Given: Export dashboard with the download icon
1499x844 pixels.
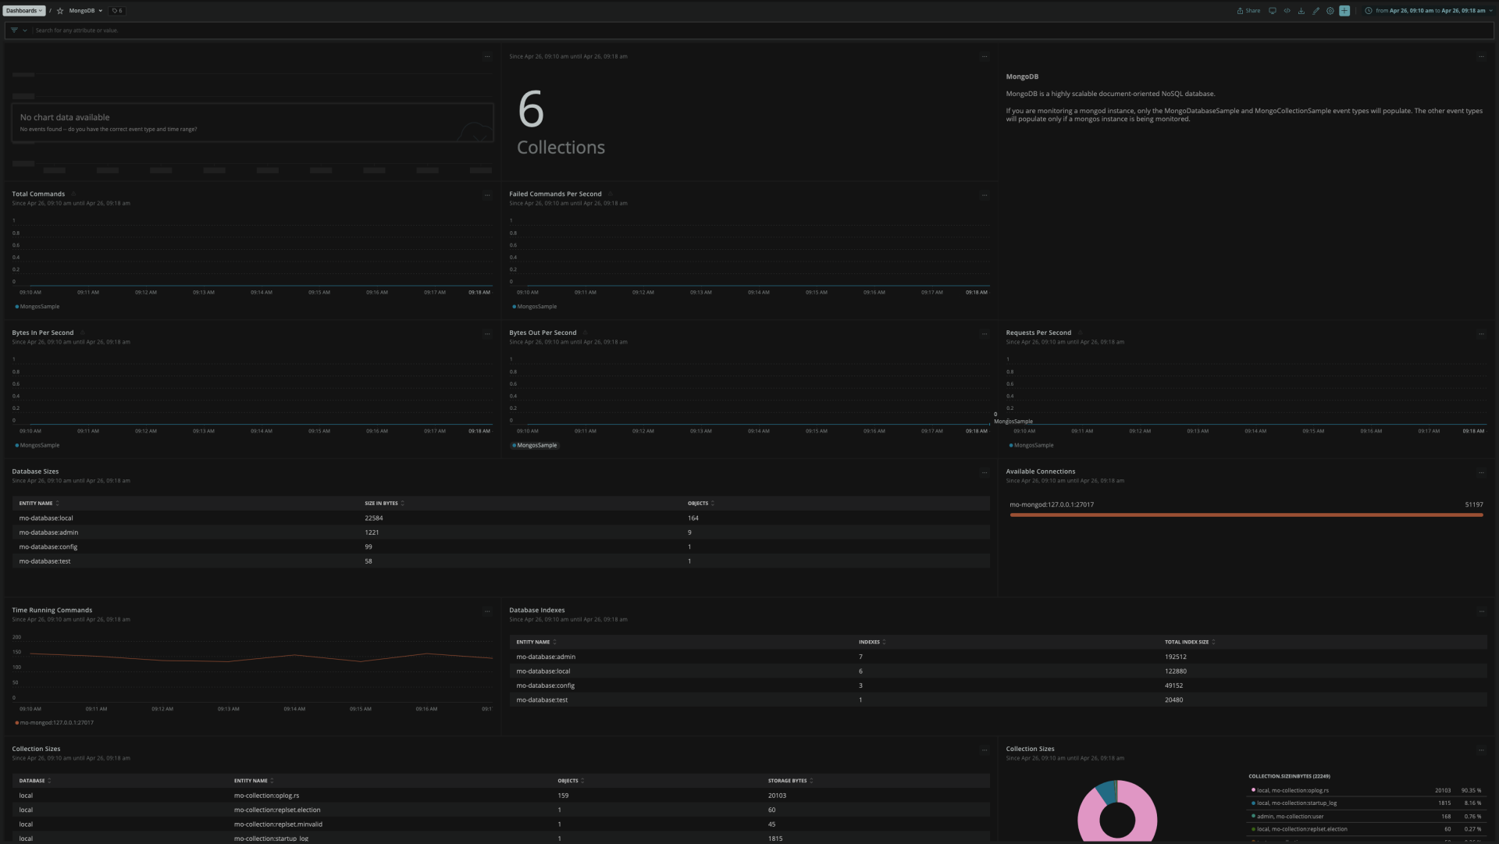Looking at the screenshot, I should (1301, 10).
